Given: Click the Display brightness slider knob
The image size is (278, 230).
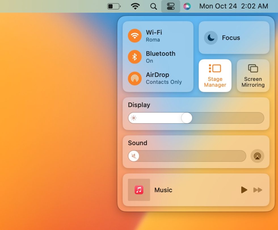Looking at the screenshot, I should click(187, 118).
